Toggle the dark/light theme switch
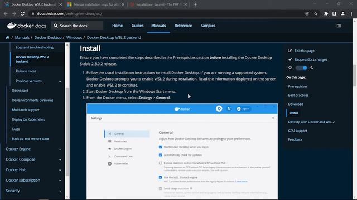 [301, 68]
